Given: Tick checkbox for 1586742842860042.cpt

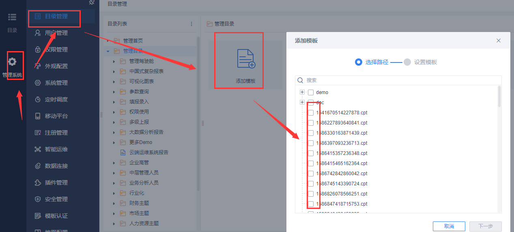Looking at the screenshot, I should point(311,174).
